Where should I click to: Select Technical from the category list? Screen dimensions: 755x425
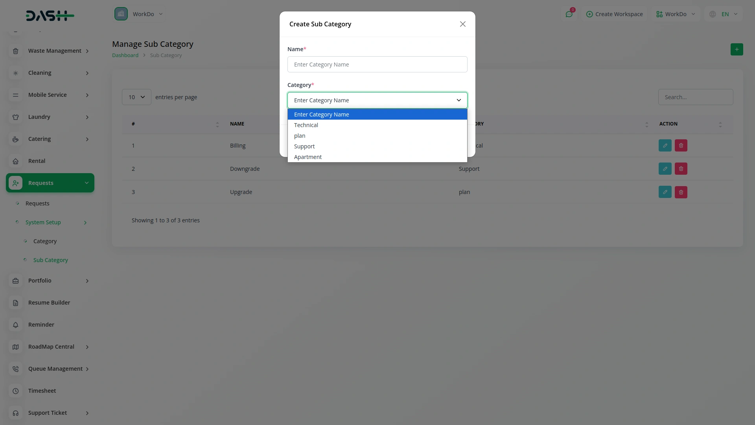tap(306, 125)
